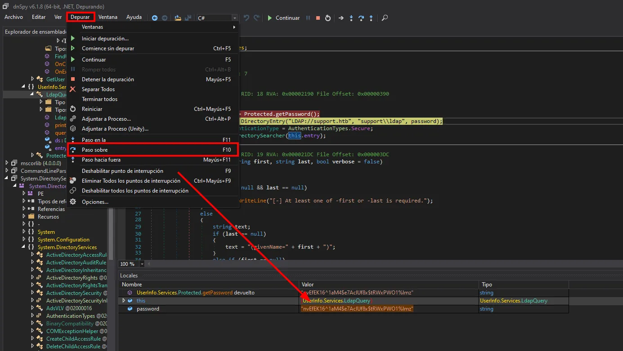The height and width of the screenshot is (351, 623).
Task: Collapse the System.DirectoryServices namespace node
Action: pos(24,247)
